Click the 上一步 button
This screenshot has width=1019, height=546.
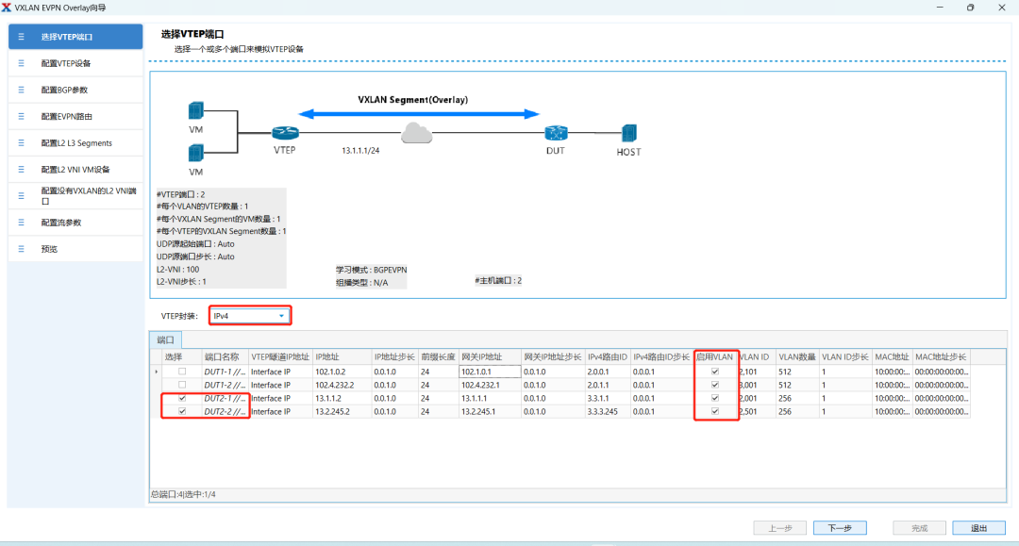point(780,528)
